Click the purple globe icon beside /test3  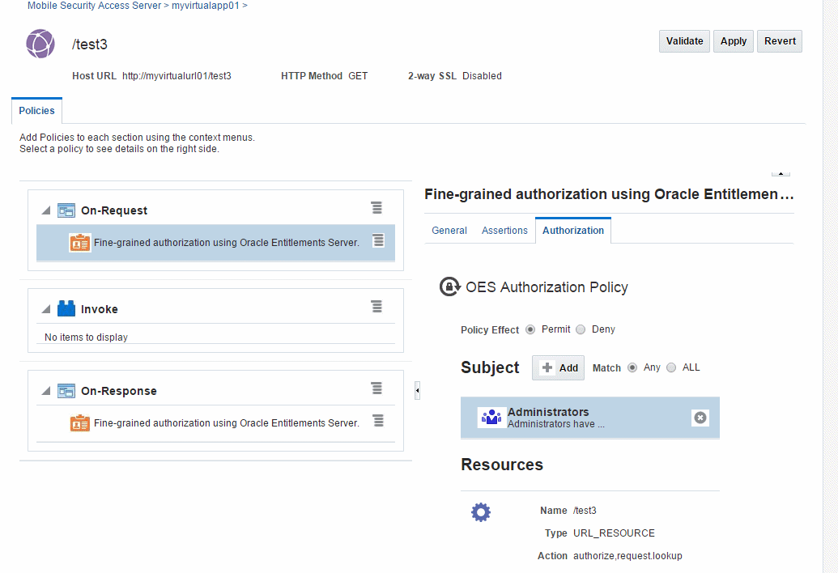40,44
